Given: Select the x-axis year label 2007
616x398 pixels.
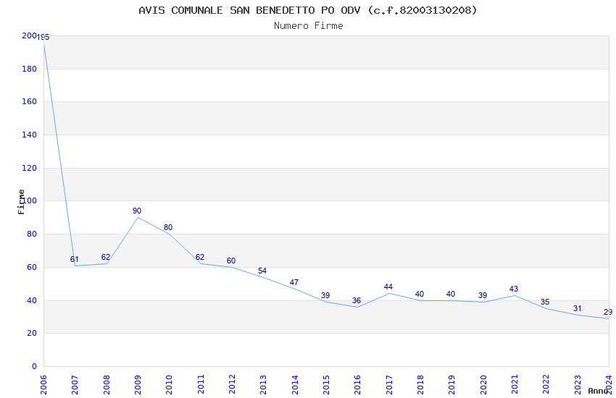Looking at the screenshot, I should [x=75, y=384].
